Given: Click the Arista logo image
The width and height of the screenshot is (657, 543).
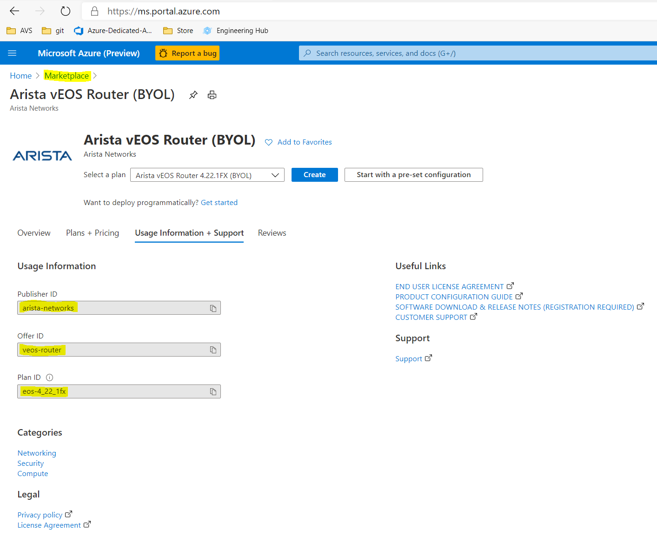Looking at the screenshot, I should tap(42, 156).
